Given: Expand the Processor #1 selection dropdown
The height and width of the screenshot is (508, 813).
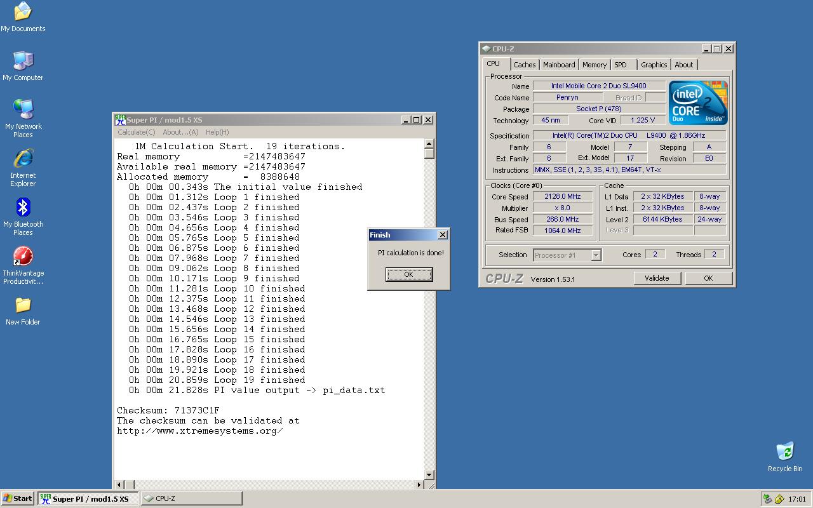Looking at the screenshot, I should pyautogui.click(x=596, y=255).
